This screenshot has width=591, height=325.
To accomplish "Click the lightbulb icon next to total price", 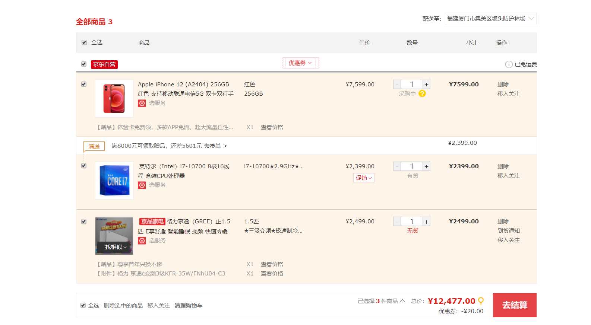I will coord(481,300).
